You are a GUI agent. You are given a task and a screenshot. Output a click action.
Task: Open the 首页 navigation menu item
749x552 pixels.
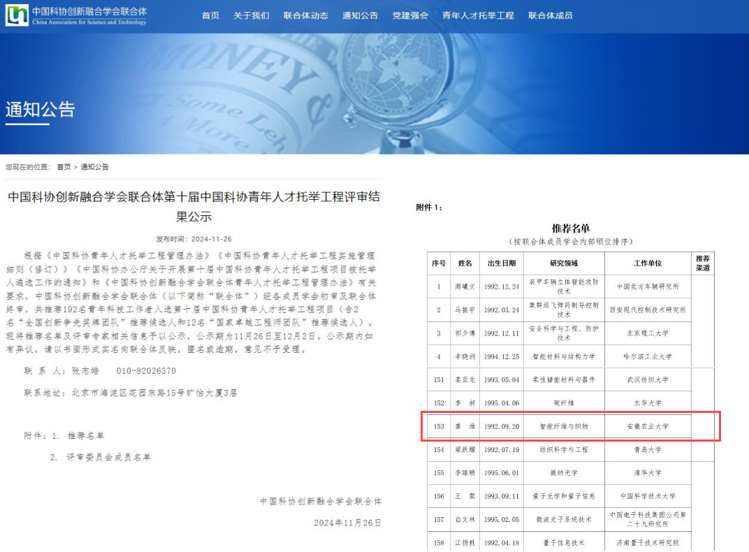pos(210,15)
